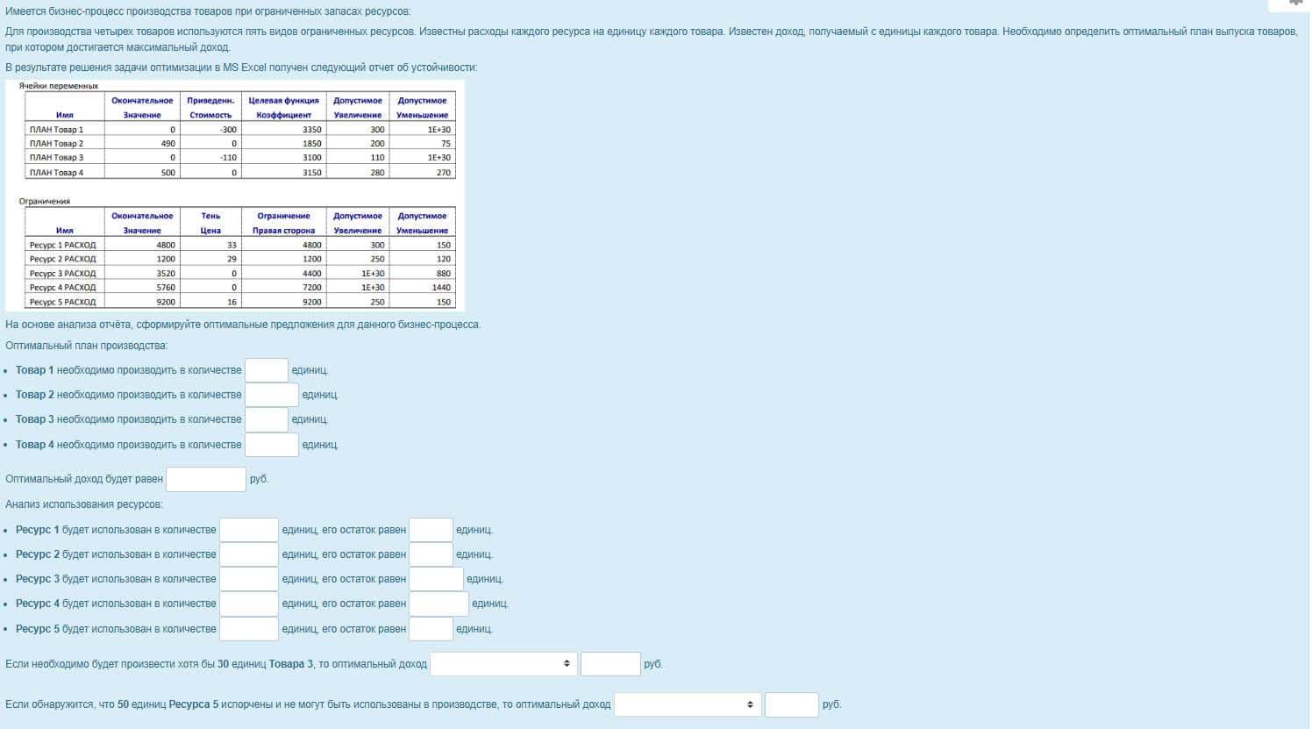Click the 'Ресурс 1 РАСХОД' row name

point(62,245)
